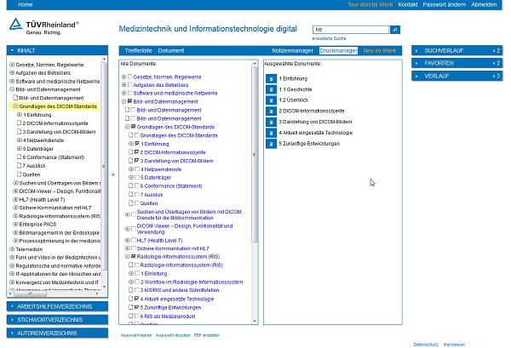Open the Notizenmanager tab
The image size is (511, 348).
tap(293, 51)
